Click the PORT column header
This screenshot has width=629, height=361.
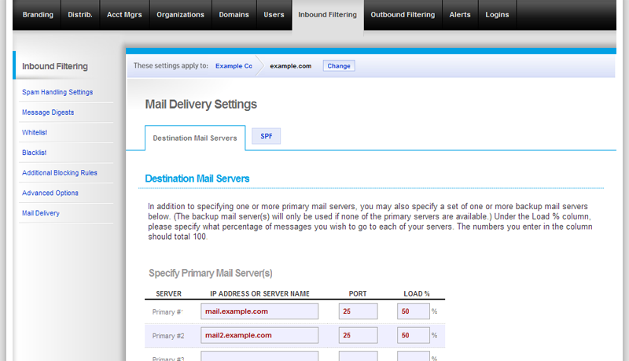(358, 293)
